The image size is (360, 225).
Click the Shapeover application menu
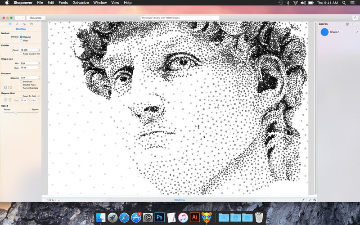coord(23,3)
